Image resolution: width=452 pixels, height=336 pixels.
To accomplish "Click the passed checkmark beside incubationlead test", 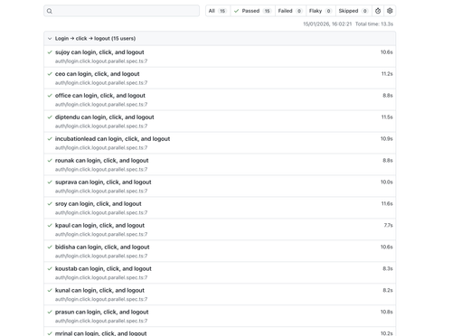I will point(50,139).
